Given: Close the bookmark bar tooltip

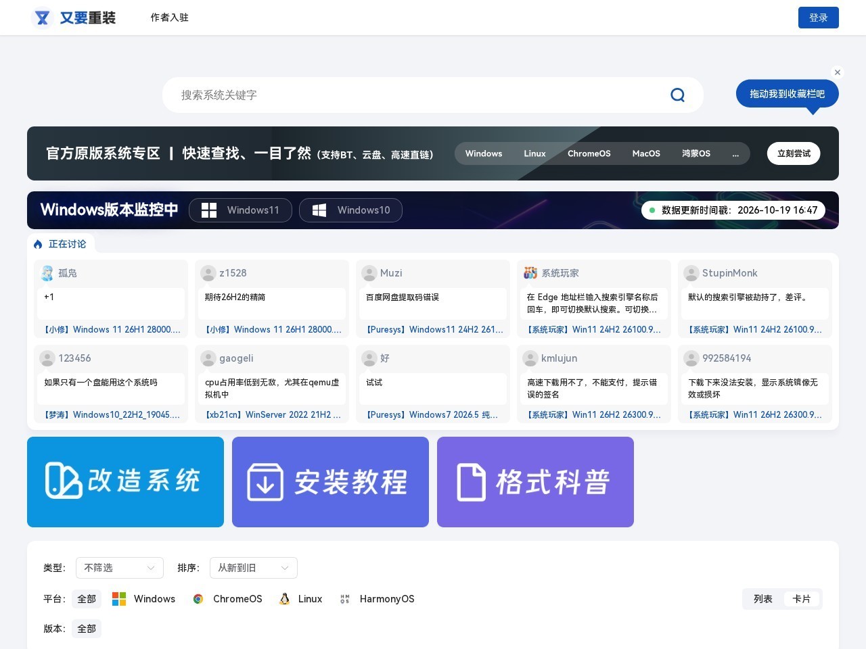Looking at the screenshot, I should (x=838, y=72).
